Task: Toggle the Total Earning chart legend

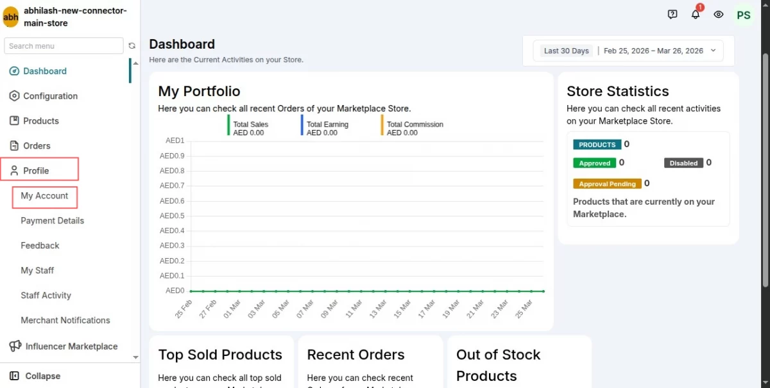Action: [x=325, y=125]
